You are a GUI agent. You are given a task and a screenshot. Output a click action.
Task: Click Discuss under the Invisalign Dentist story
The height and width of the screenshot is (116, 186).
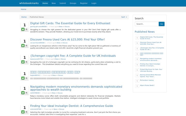(62, 109)
